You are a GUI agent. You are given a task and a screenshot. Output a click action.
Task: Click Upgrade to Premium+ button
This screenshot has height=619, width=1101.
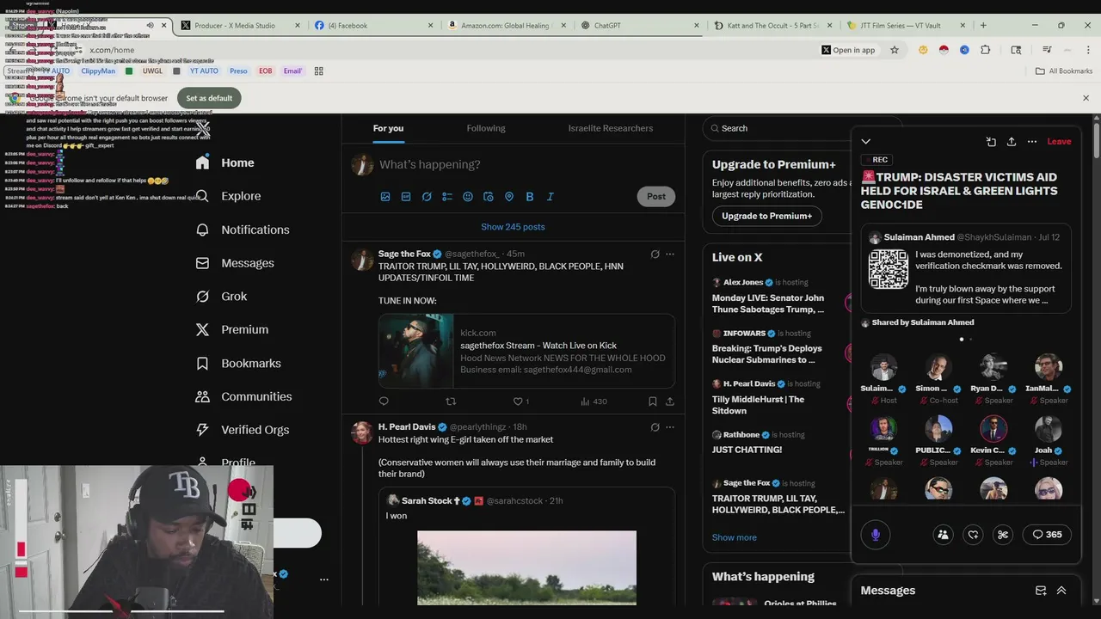pos(766,216)
